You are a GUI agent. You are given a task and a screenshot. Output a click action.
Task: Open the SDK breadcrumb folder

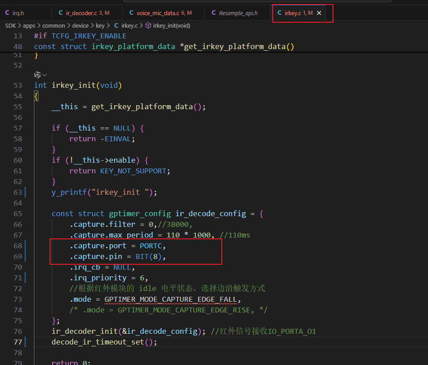click(11, 25)
